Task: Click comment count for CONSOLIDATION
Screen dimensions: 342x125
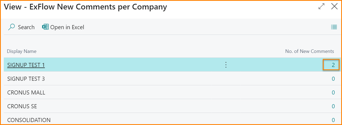Action: point(333,120)
